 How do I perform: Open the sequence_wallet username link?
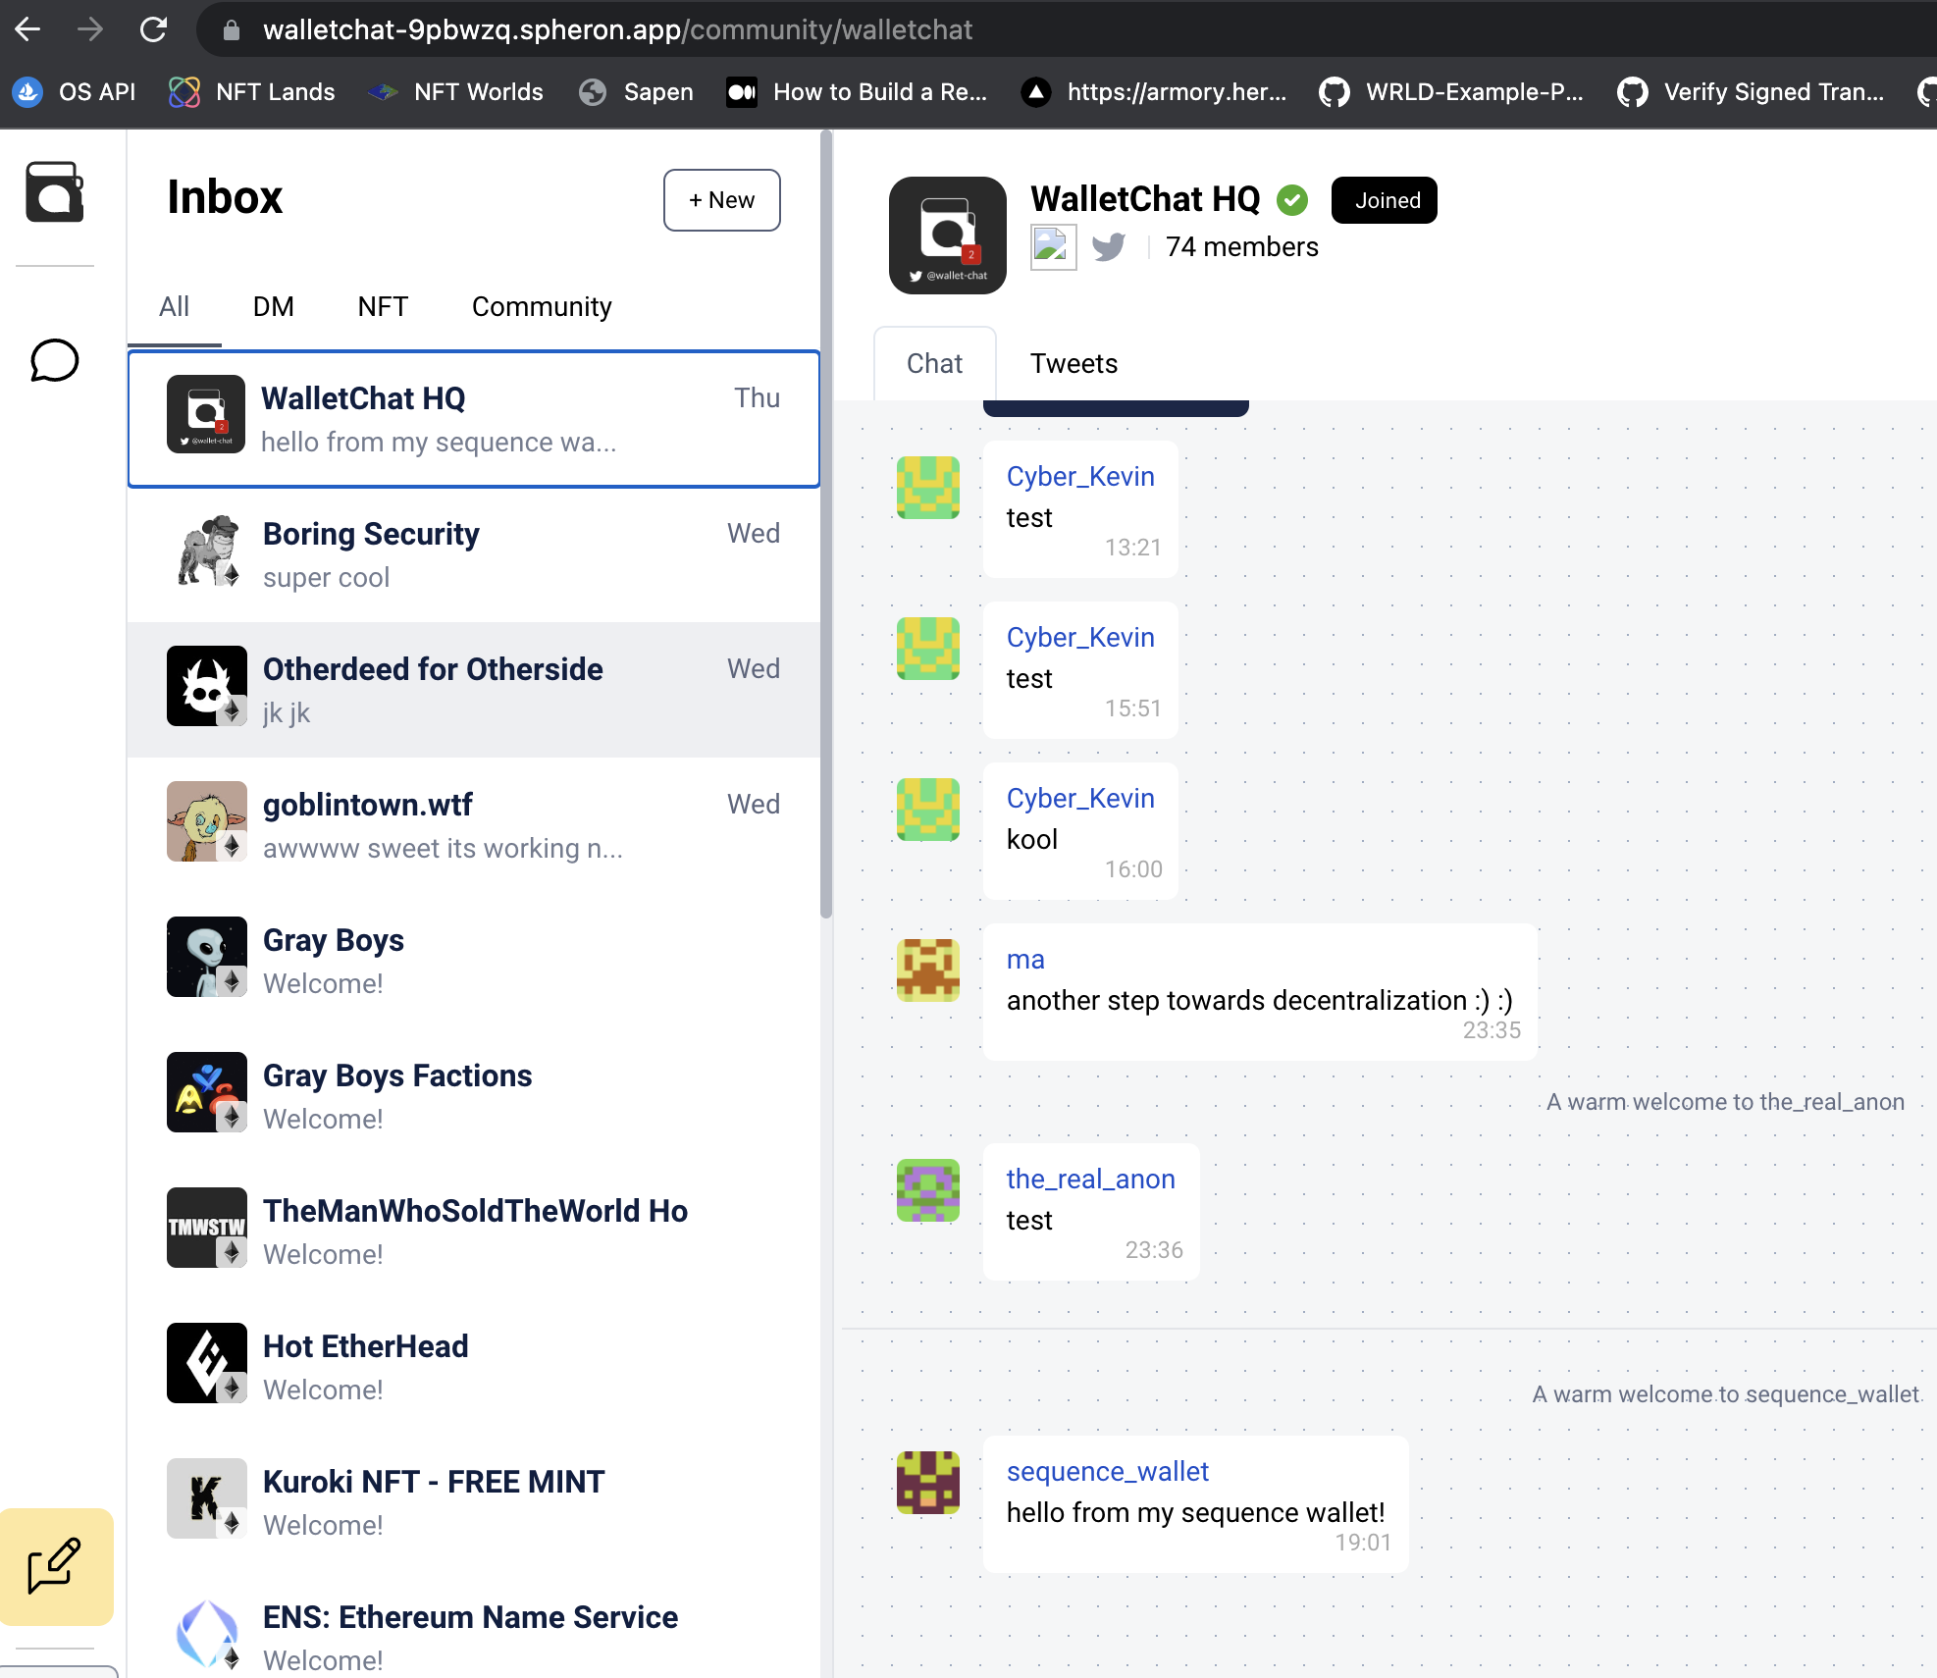pyautogui.click(x=1107, y=1472)
